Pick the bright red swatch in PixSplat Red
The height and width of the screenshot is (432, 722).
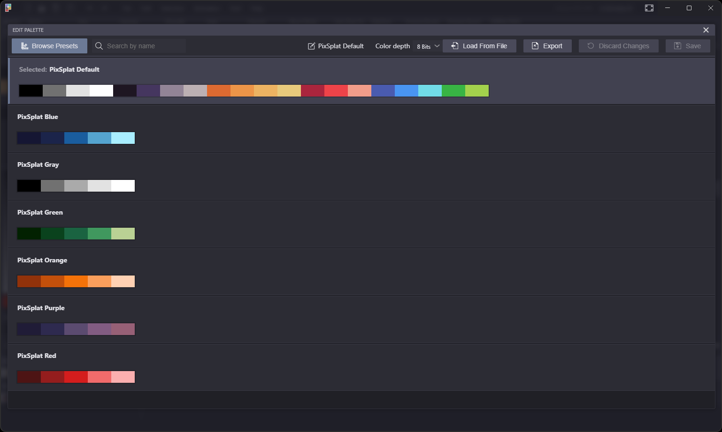(76, 377)
